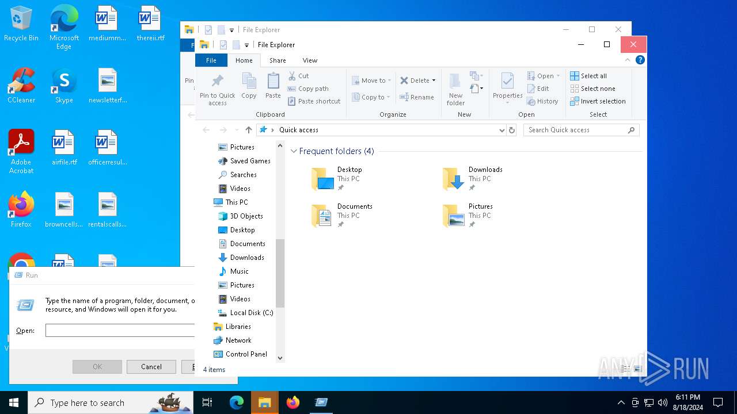The width and height of the screenshot is (737, 414).
Task: Select Skype desktop shortcut
Action: [x=64, y=86]
